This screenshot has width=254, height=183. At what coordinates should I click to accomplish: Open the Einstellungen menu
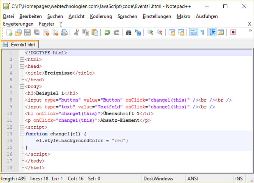[157, 17]
